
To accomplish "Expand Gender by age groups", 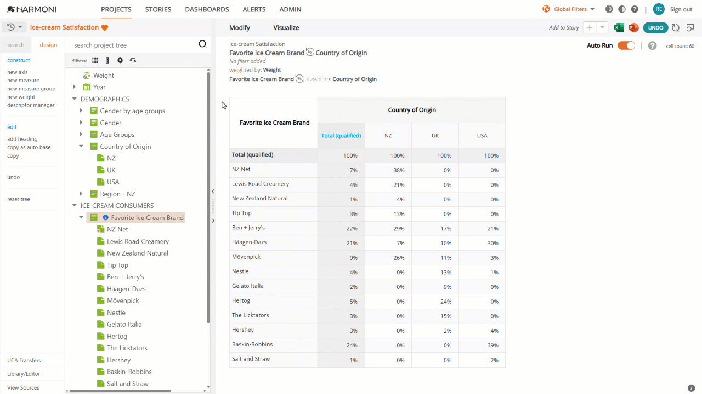I will tap(81, 111).
